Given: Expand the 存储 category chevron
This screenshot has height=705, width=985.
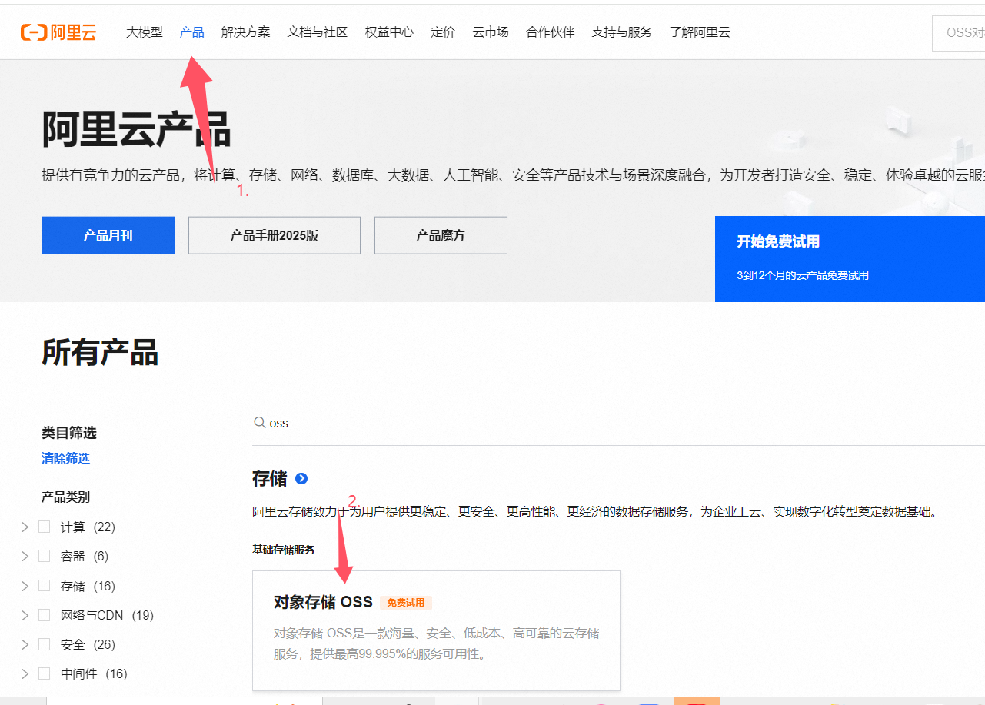Looking at the screenshot, I should pos(25,586).
